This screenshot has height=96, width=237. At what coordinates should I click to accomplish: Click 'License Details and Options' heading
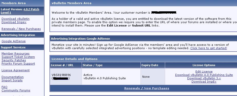pos(74,59)
